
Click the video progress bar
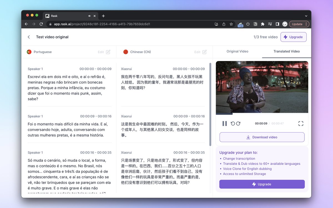point(262,113)
